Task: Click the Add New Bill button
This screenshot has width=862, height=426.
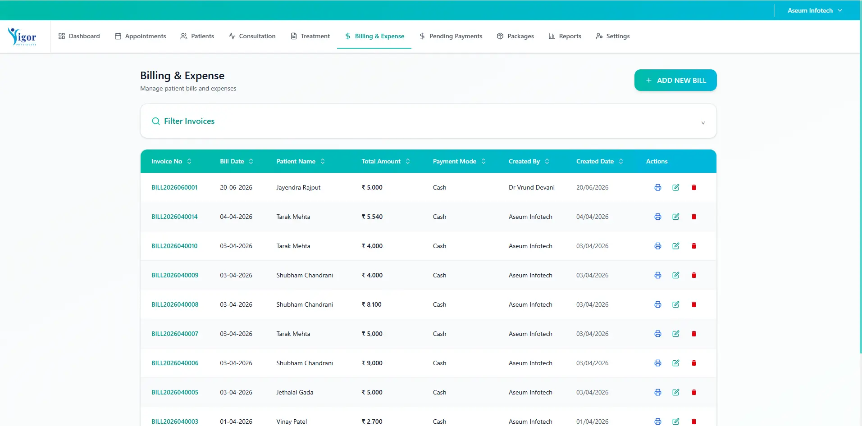Action: coord(675,80)
